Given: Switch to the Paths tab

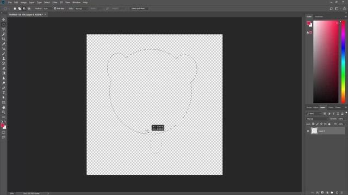Looking at the screenshot, I should pos(331,107).
